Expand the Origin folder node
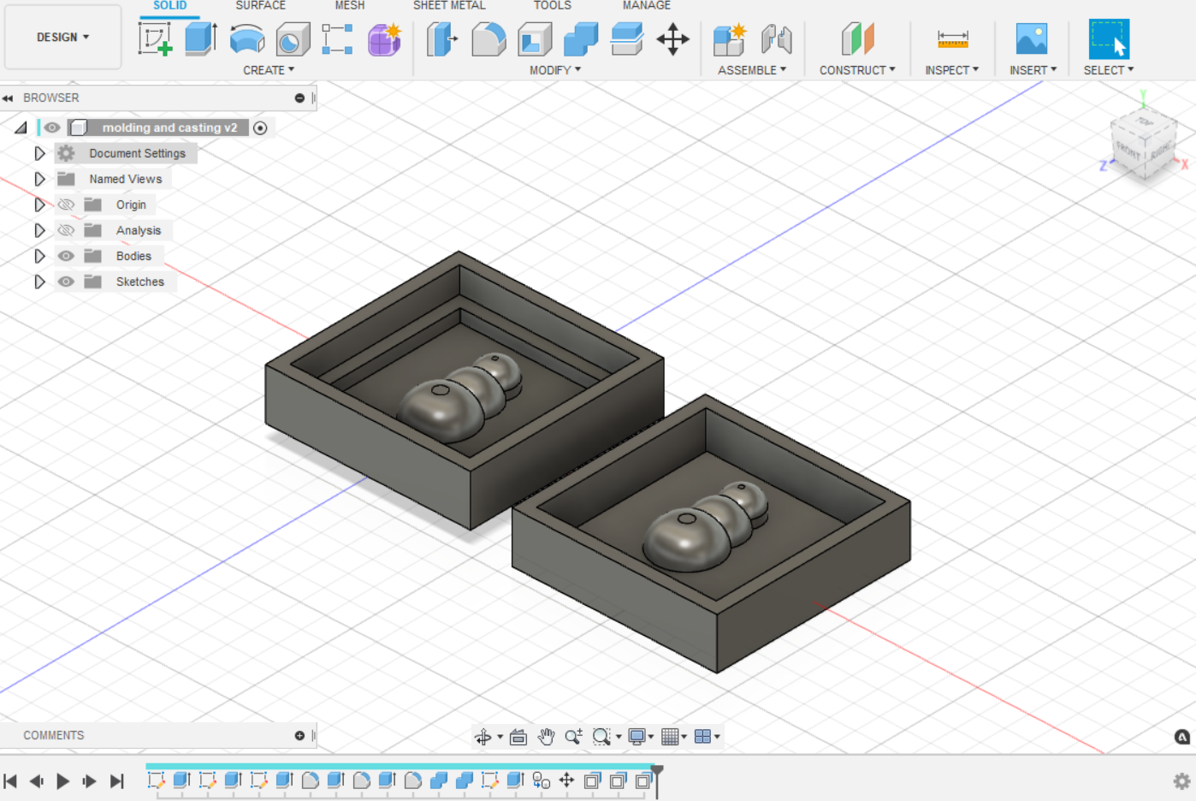1196x801 pixels. coord(39,205)
